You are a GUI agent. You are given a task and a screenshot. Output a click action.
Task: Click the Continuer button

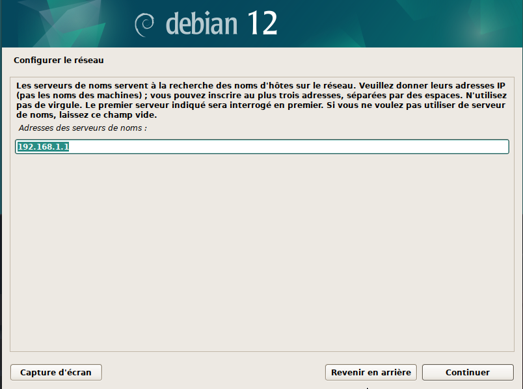(468, 372)
